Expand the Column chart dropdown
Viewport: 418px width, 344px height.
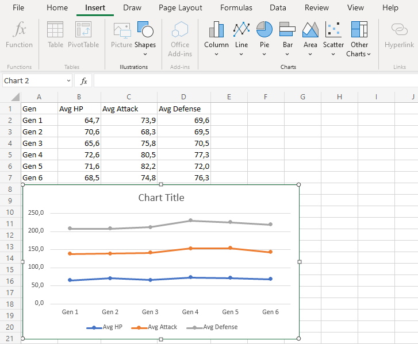(216, 54)
